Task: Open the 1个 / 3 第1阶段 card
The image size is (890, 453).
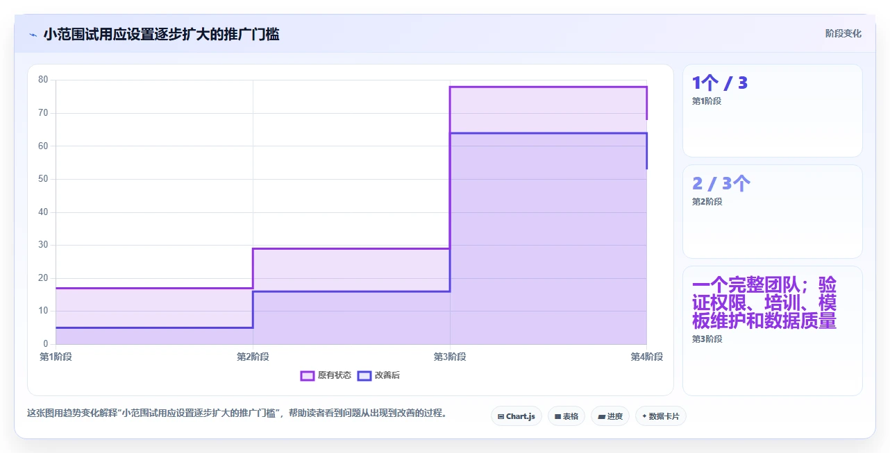Action: click(773, 111)
